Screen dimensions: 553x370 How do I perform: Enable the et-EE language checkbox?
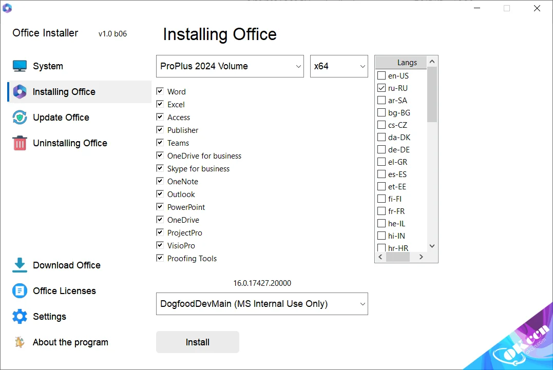click(x=382, y=186)
